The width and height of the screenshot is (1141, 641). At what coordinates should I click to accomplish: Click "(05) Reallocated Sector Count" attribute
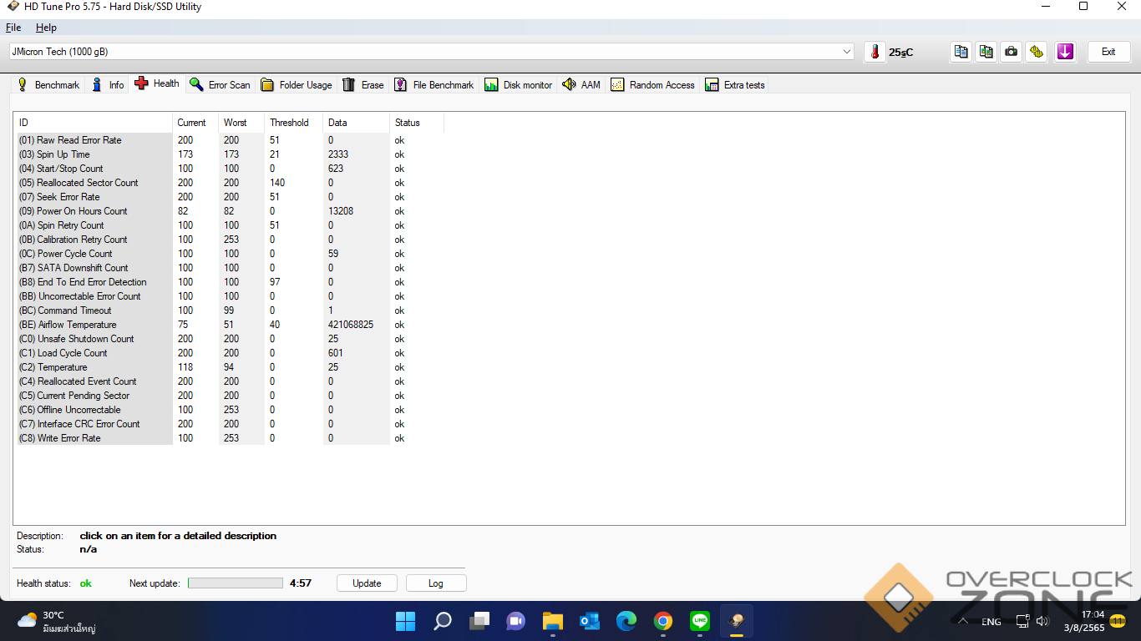click(x=230, y=183)
